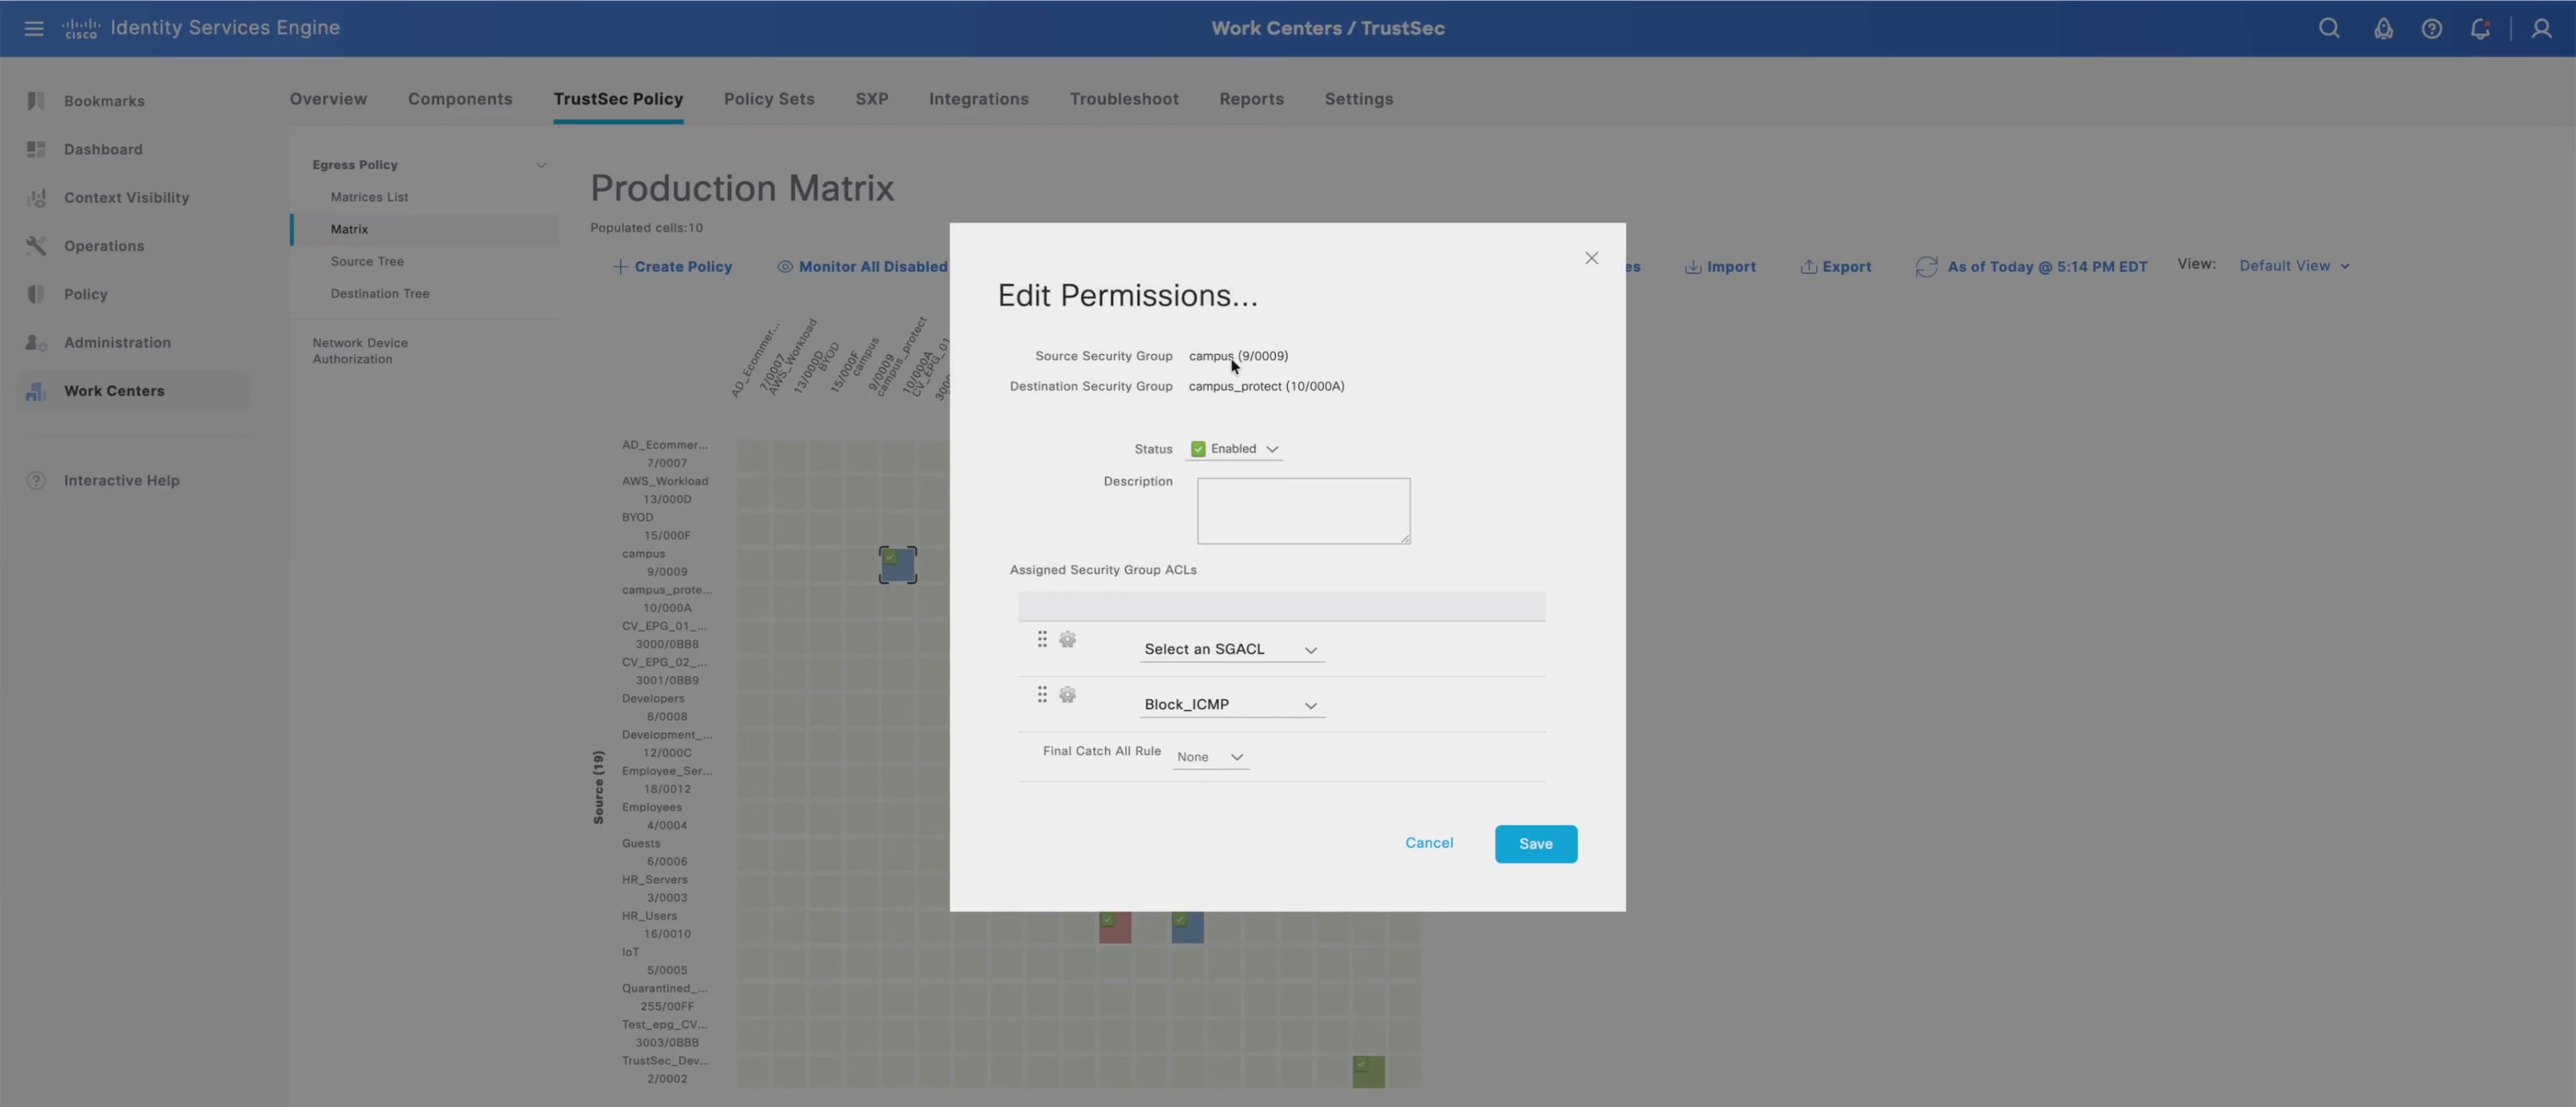Click gear icon beside Block_ICMP

(1067, 694)
